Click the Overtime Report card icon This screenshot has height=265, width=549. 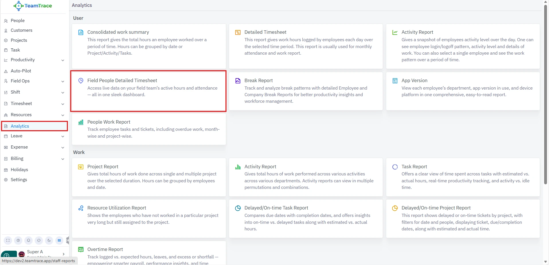click(81, 250)
